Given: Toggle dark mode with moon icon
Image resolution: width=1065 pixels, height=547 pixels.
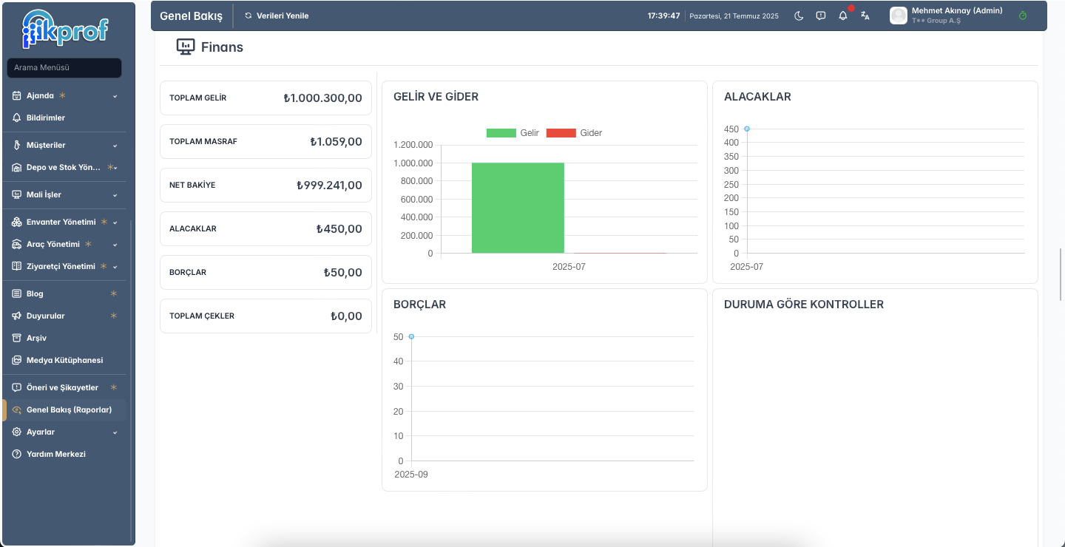Looking at the screenshot, I should pos(799,16).
